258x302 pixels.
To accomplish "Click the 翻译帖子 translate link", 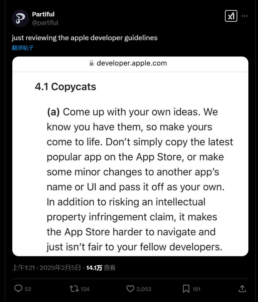I will pyautogui.click(x=23, y=48).
